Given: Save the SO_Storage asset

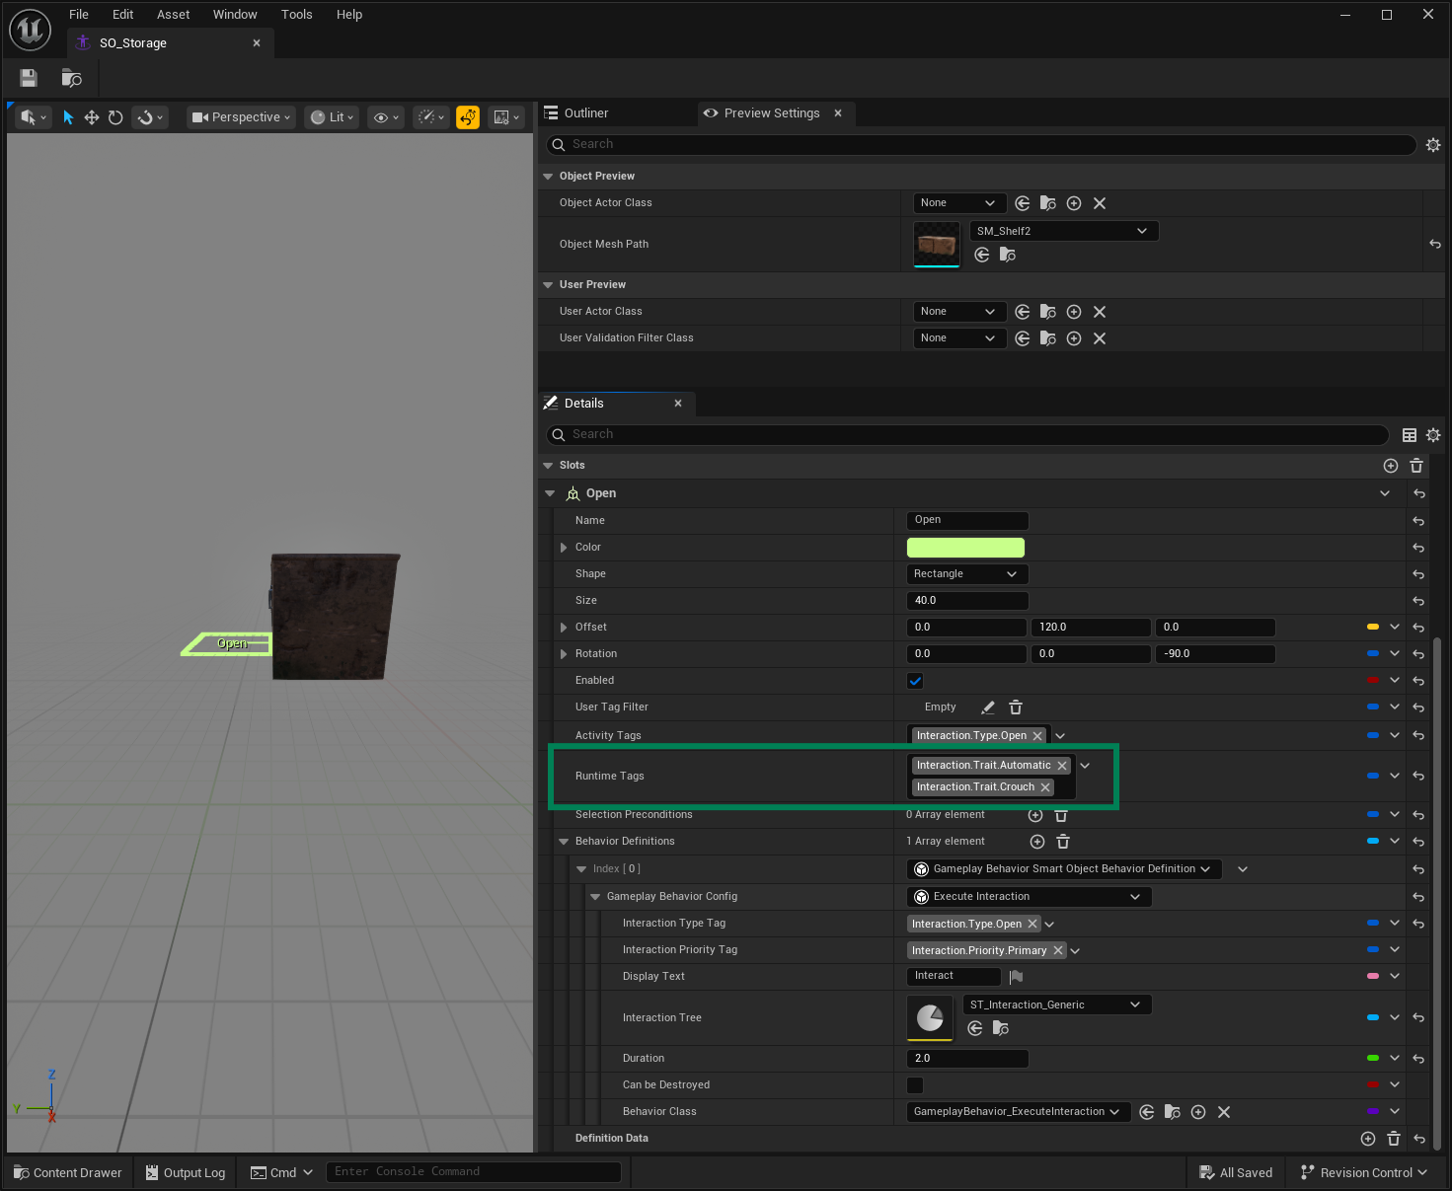Looking at the screenshot, I should (x=28, y=78).
